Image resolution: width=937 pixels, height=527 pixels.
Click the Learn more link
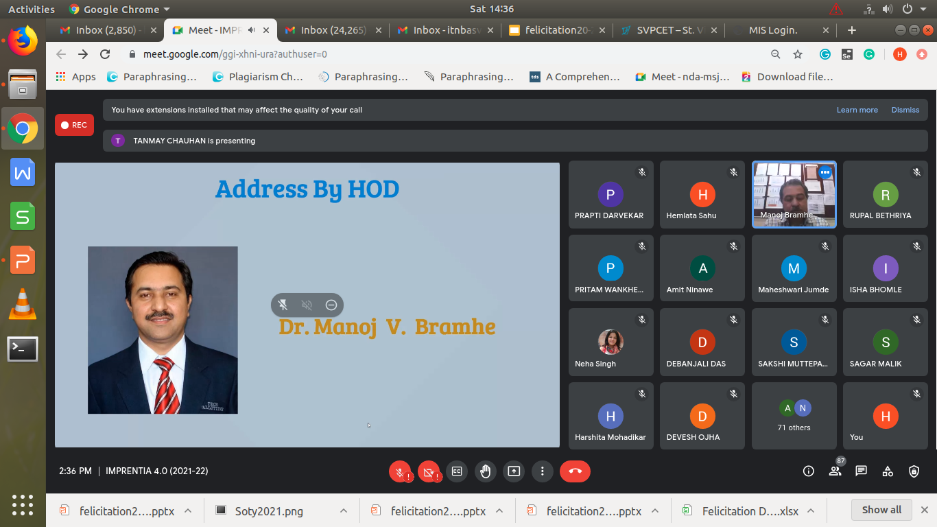[857, 110]
